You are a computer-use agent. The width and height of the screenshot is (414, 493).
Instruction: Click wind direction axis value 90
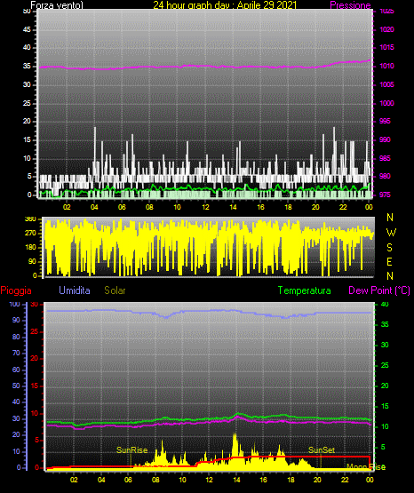click(x=32, y=261)
